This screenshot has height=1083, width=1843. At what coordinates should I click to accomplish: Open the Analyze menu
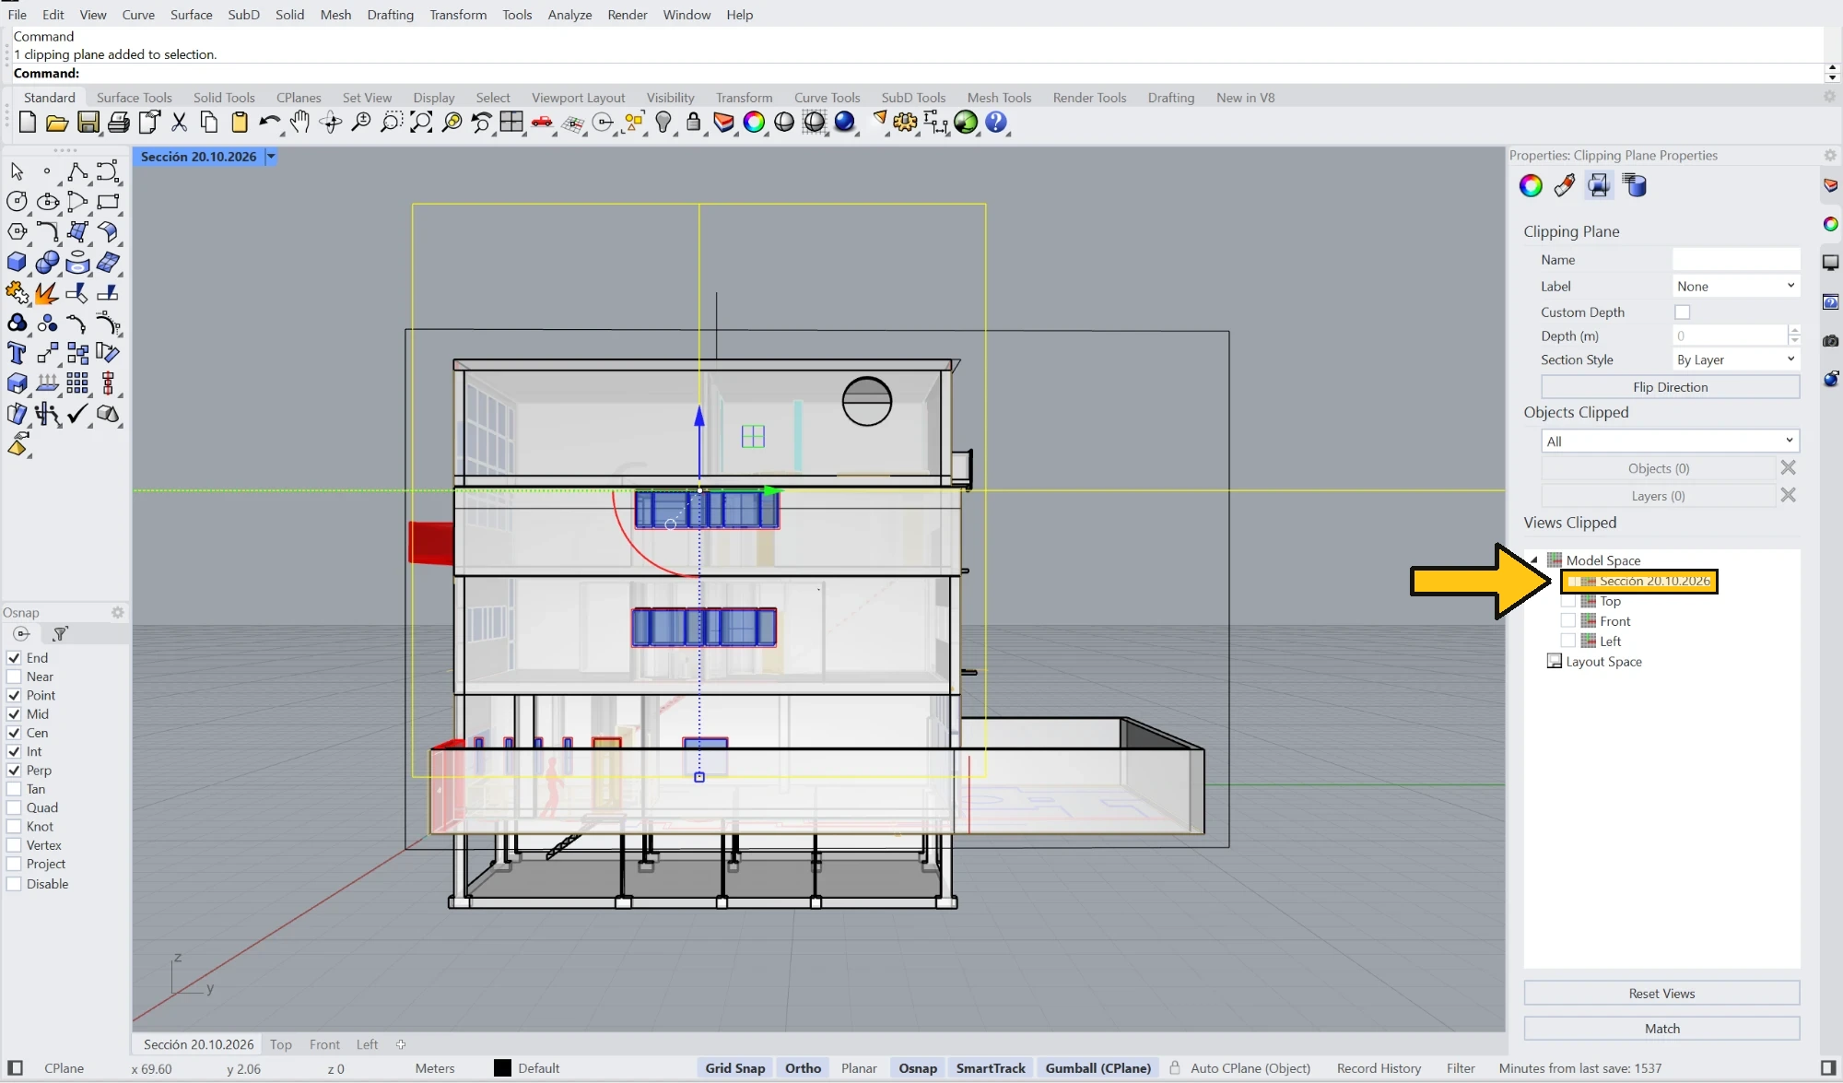(569, 15)
